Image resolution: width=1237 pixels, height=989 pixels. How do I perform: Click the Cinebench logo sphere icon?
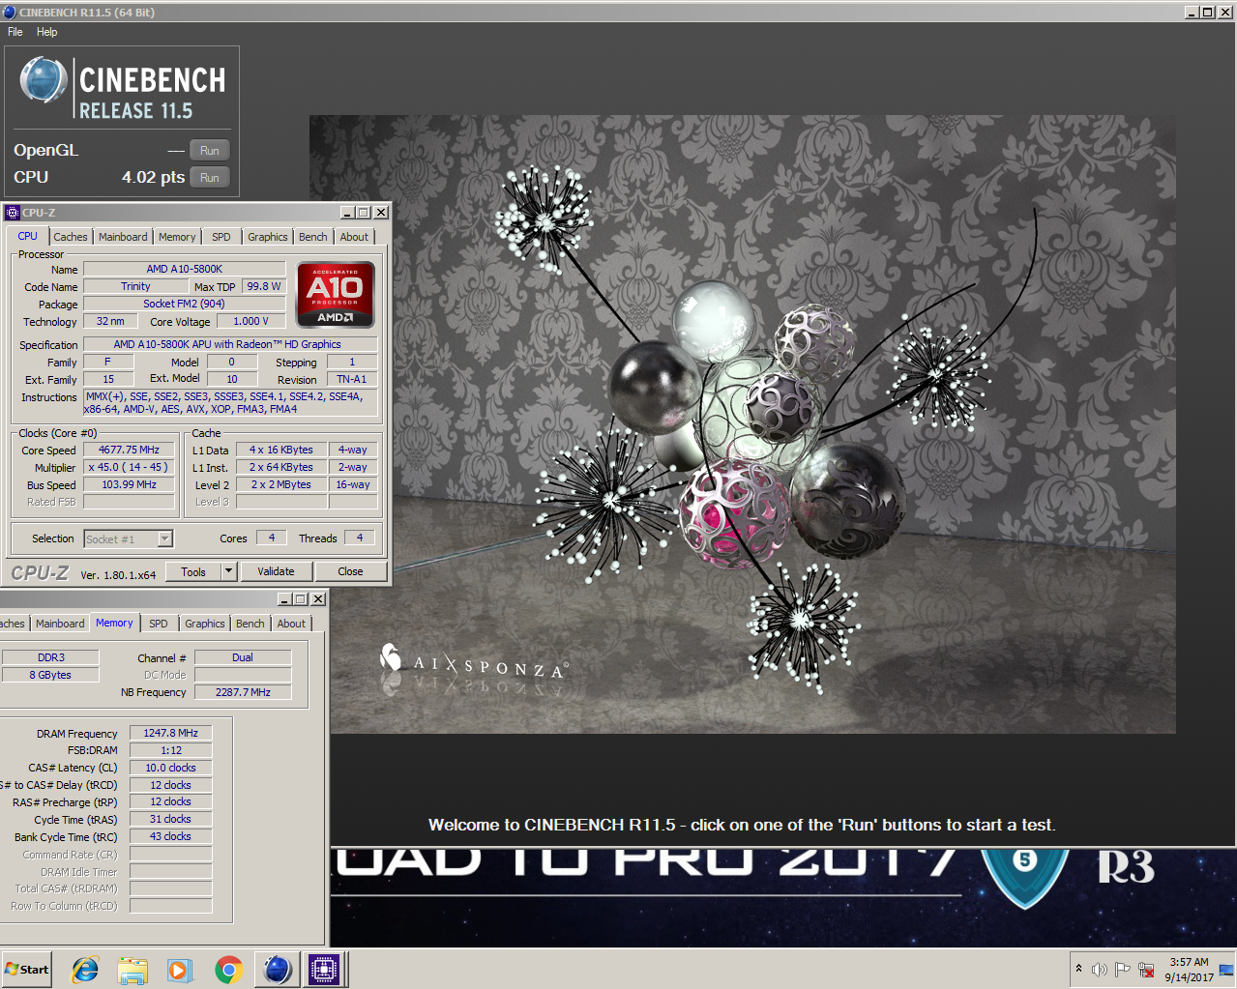click(43, 79)
